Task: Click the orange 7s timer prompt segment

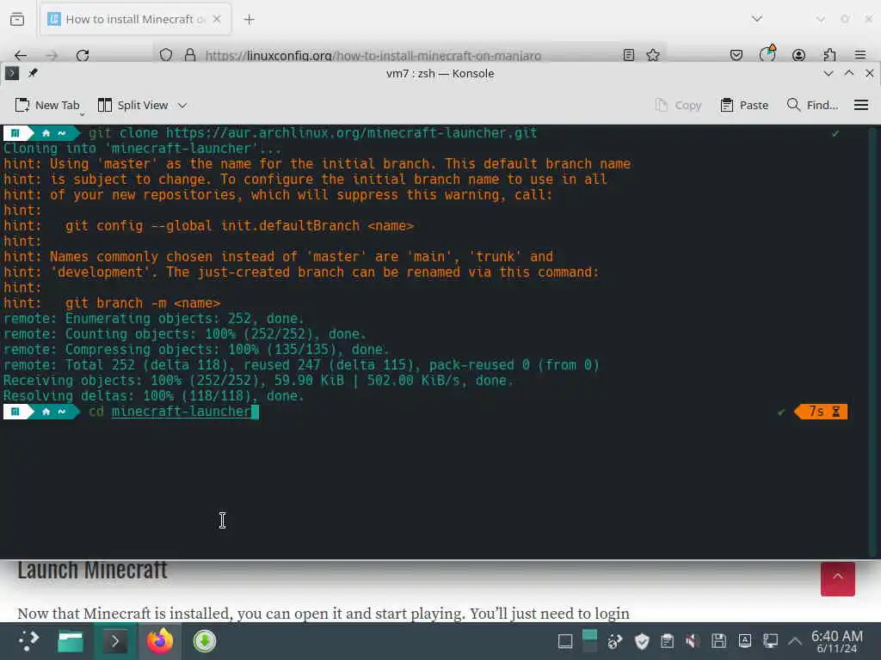Action: tap(822, 412)
